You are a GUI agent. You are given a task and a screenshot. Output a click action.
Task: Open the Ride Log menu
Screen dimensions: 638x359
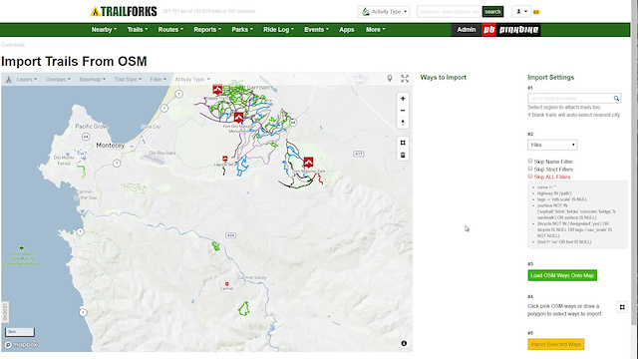coord(278,29)
